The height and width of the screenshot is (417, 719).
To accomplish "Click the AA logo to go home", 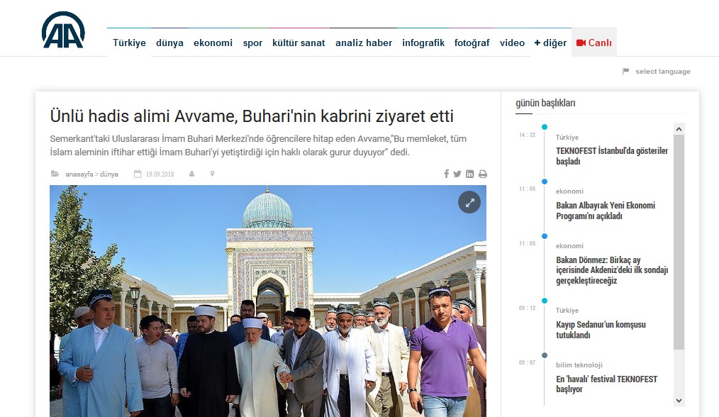I will click(63, 30).
